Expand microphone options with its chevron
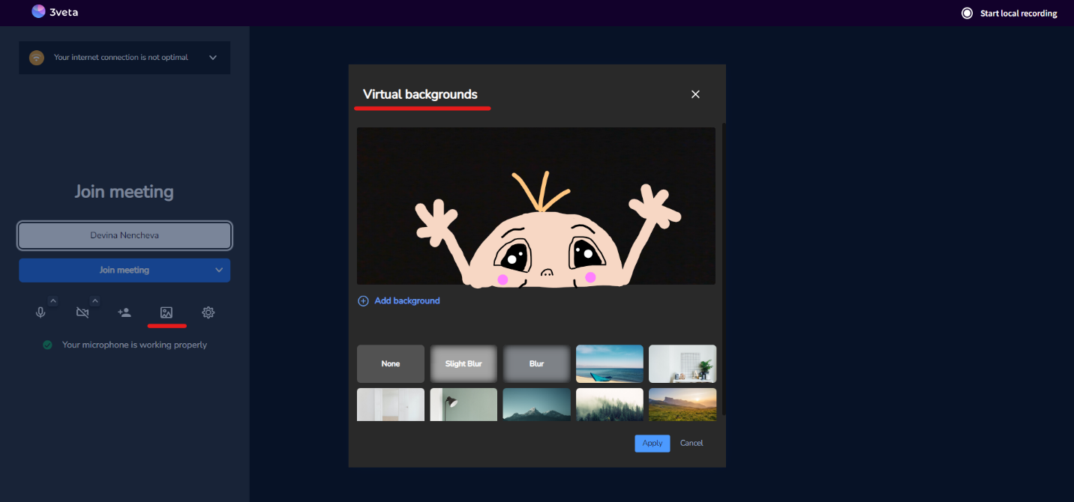Screen dimensions: 1074x502 [x=52, y=300]
